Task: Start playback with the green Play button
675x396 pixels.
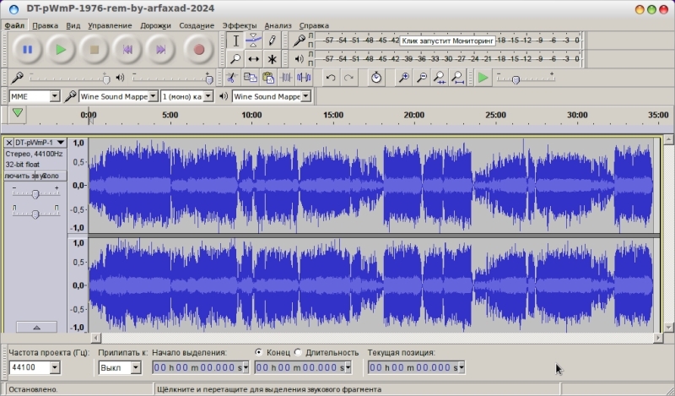Action: (61, 50)
